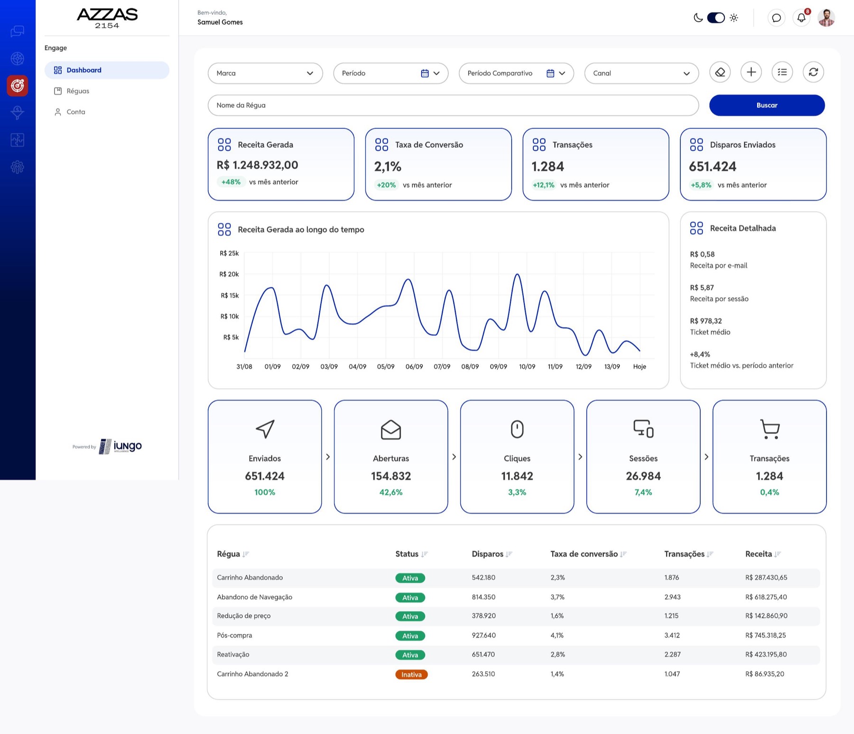Open Samuel Gomes profile avatar
This screenshot has height=734, width=854.
[x=826, y=18]
